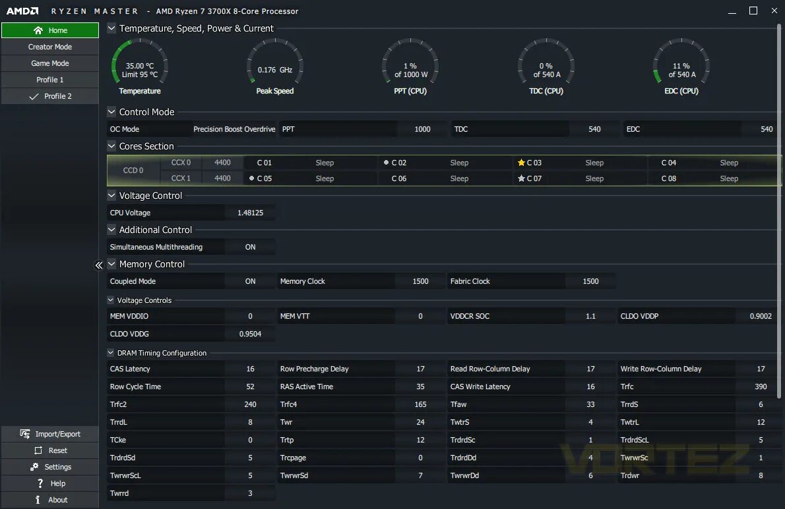Toggle Simultaneous Multithreading ON value
Screen dimensions: 785x509
(x=250, y=248)
